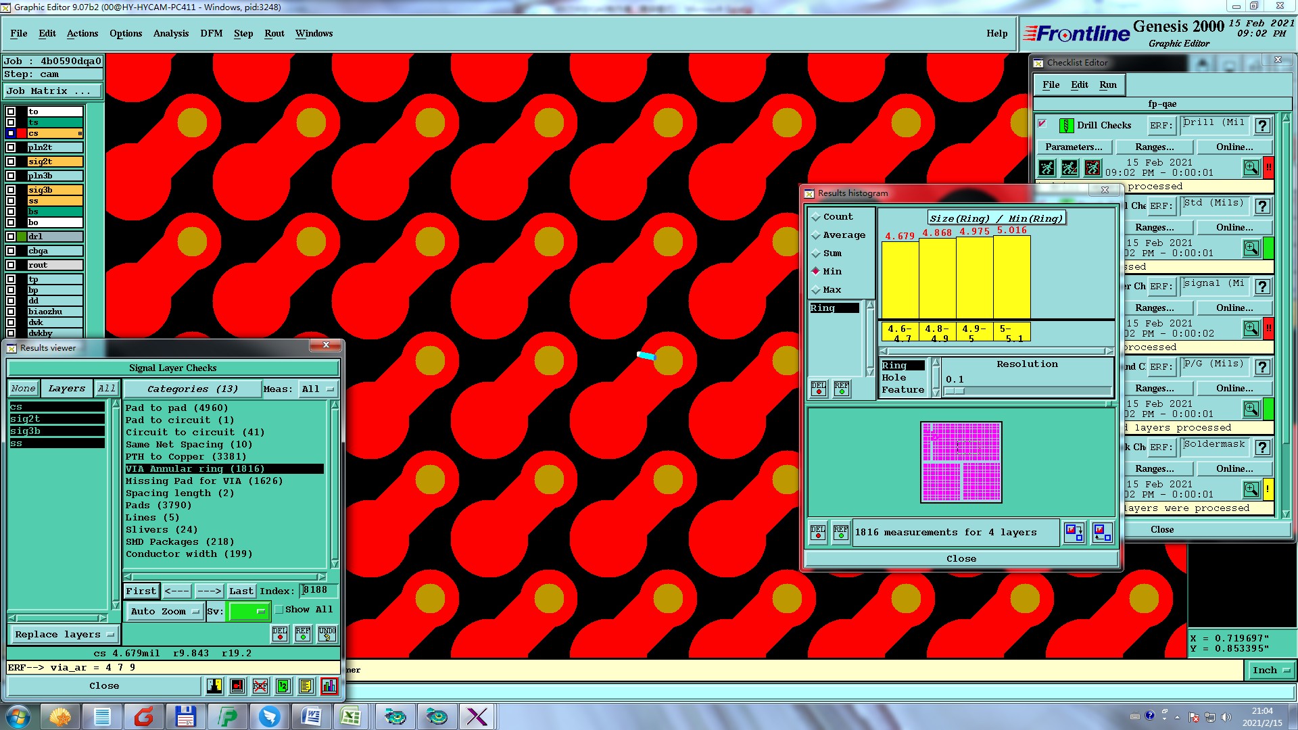
Task: Open the DFM menu
Action: click(x=211, y=33)
